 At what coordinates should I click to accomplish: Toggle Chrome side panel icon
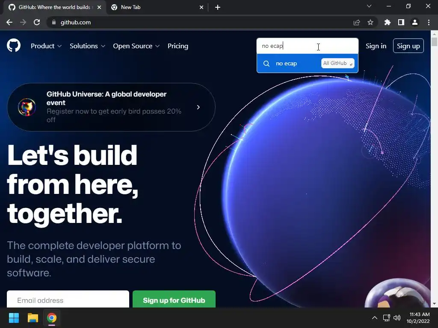coord(401,22)
